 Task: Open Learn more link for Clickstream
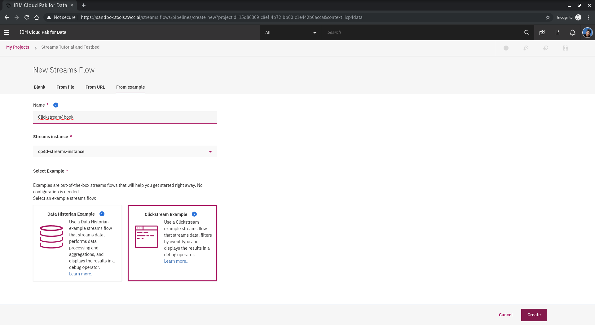click(177, 261)
